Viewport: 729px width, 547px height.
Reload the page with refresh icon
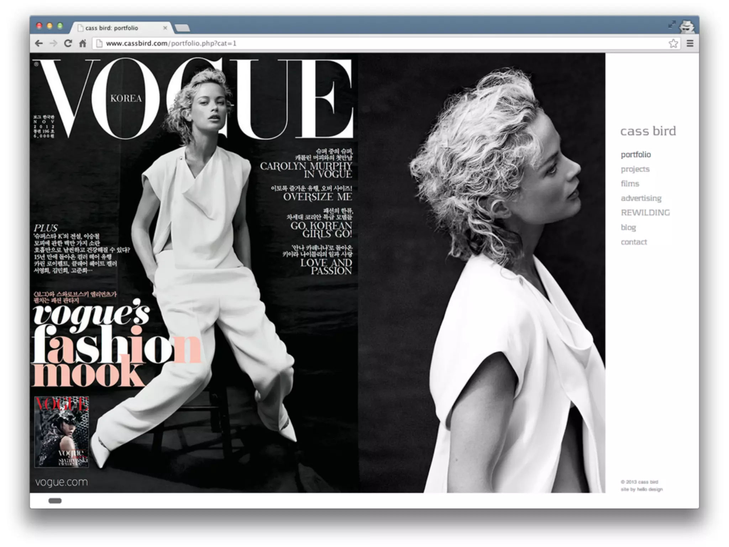click(68, 43)
